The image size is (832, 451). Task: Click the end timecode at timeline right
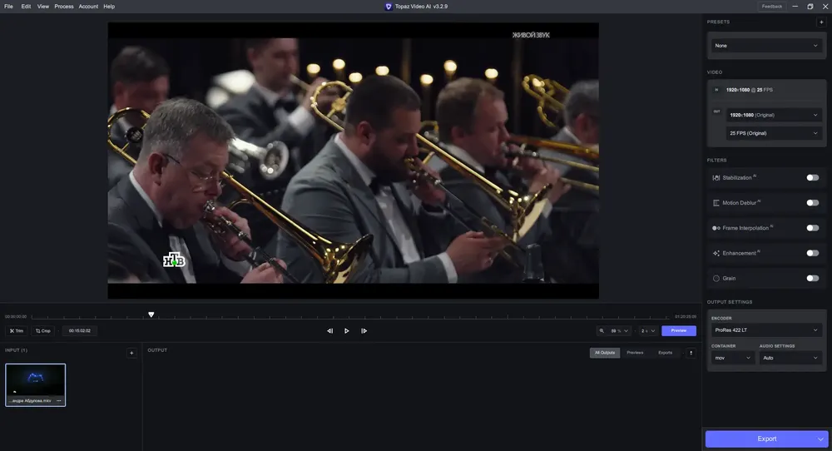[686, 317]
